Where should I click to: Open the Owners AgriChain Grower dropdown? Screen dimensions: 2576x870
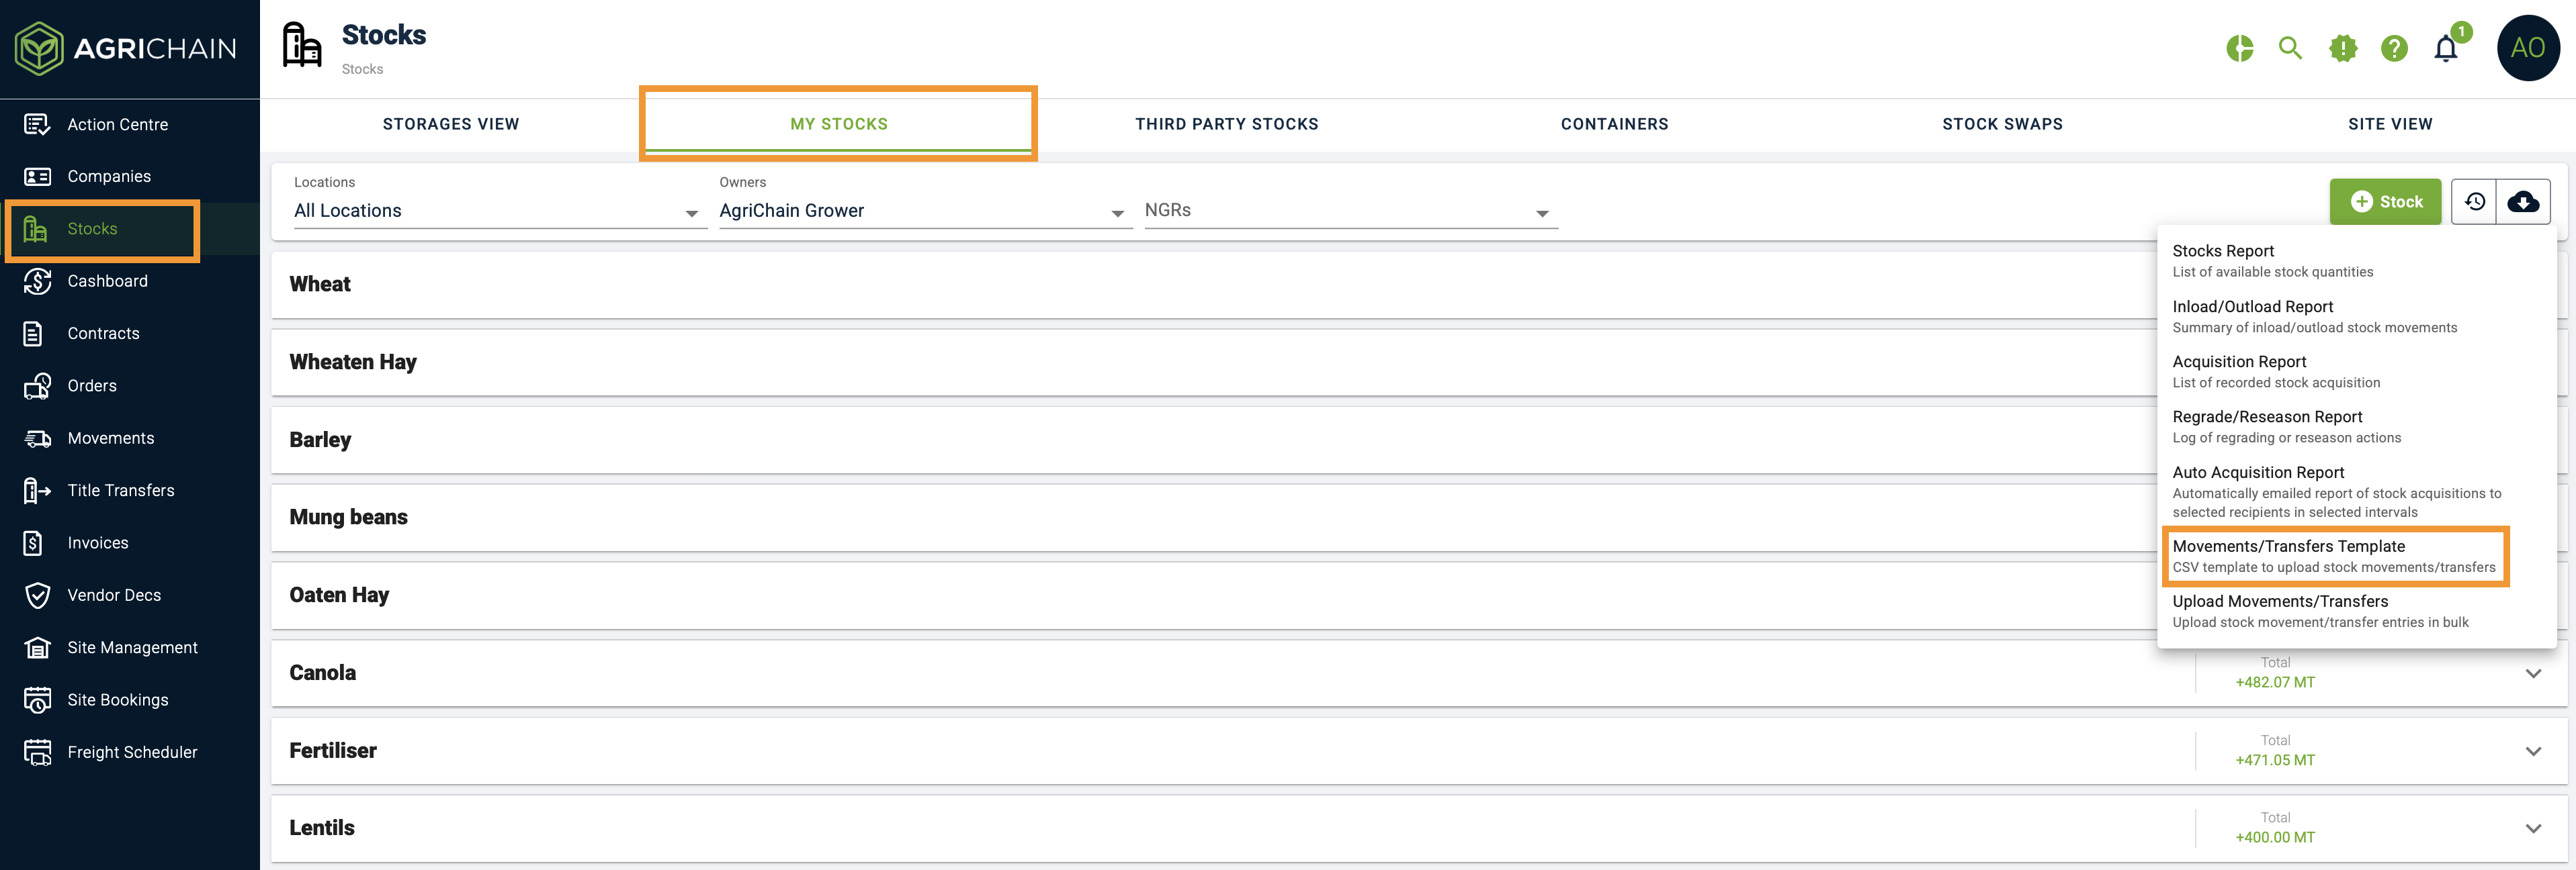pyautogui.click(x=925, y=211)
